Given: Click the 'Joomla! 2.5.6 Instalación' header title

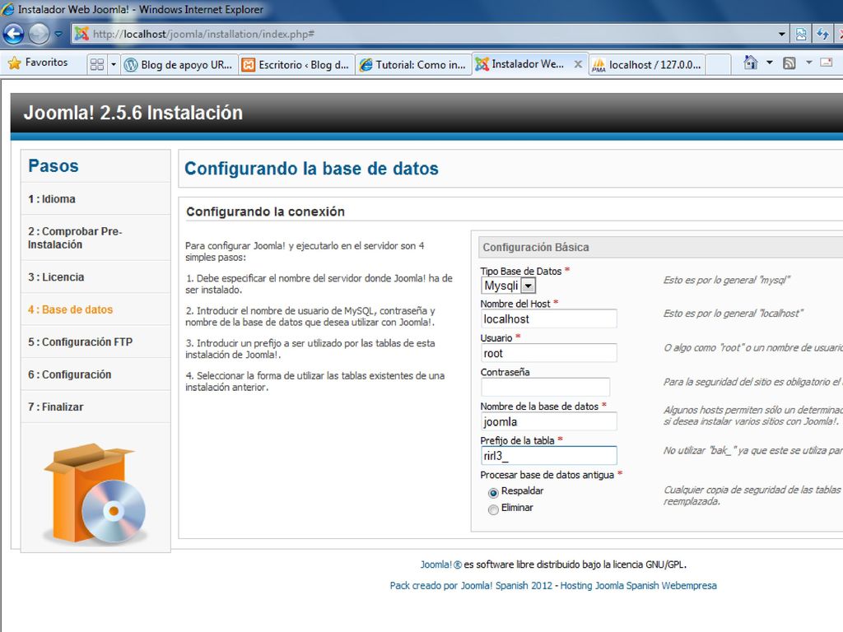Looking at the screenshot, I should 133,112.
